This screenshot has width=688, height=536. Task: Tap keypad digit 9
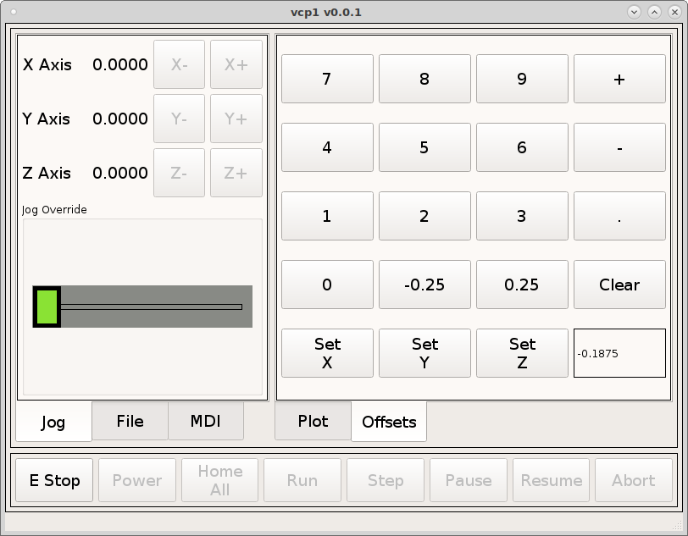pos(522,79)
